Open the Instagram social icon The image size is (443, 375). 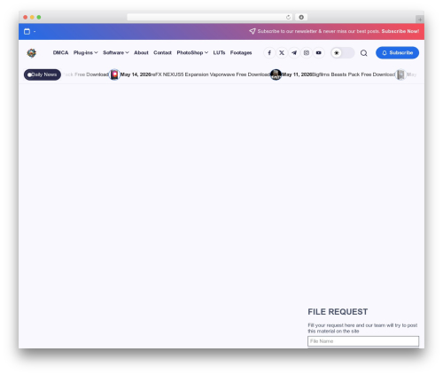307,53
